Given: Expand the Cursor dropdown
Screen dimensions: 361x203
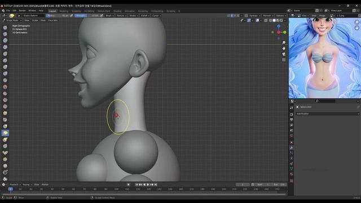Looking at the screenshot, I should point(157,16).
